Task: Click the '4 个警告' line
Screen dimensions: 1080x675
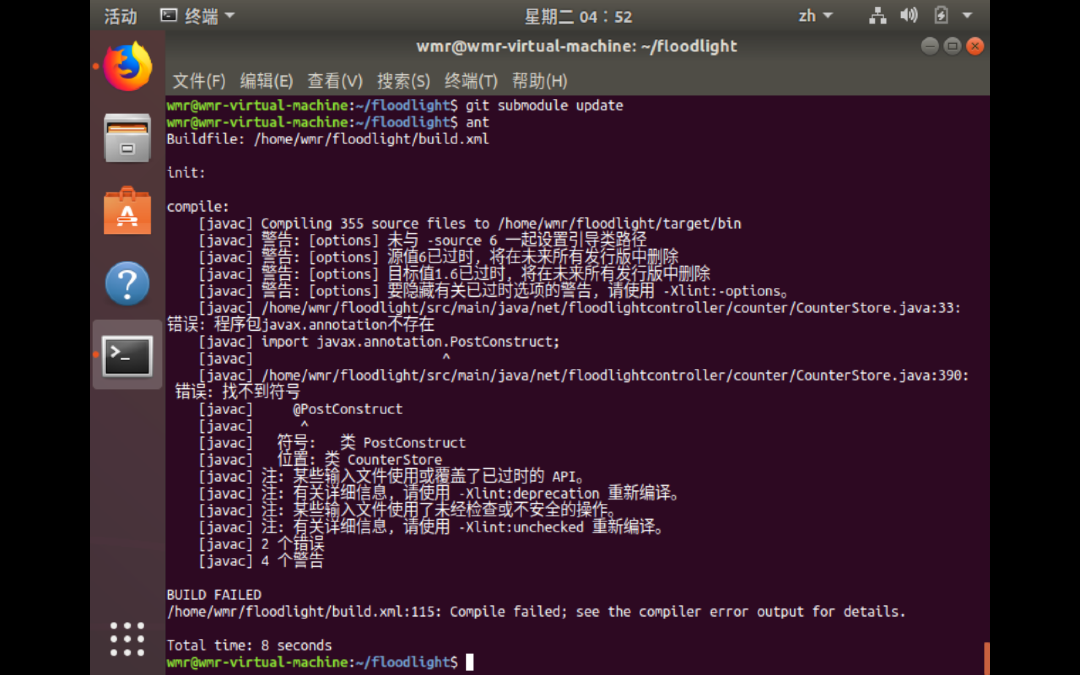Action: 261,561
